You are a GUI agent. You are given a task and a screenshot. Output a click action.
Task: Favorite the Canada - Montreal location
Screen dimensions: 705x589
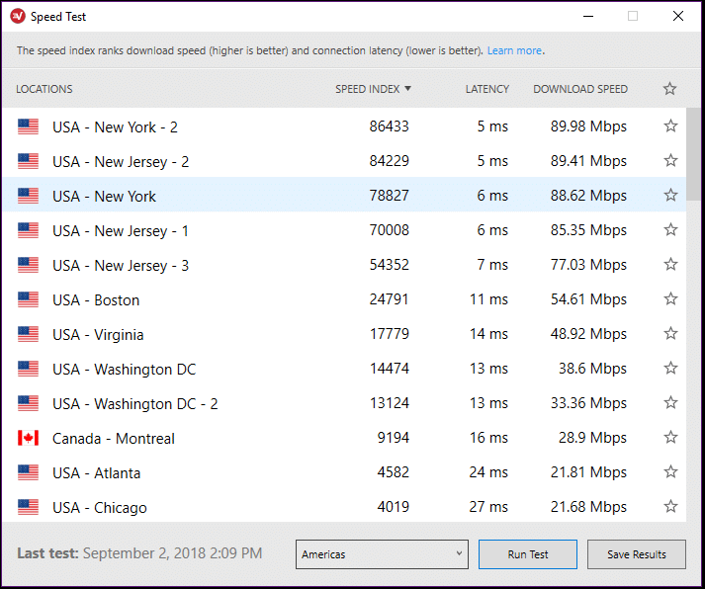[x=670, y=437]
